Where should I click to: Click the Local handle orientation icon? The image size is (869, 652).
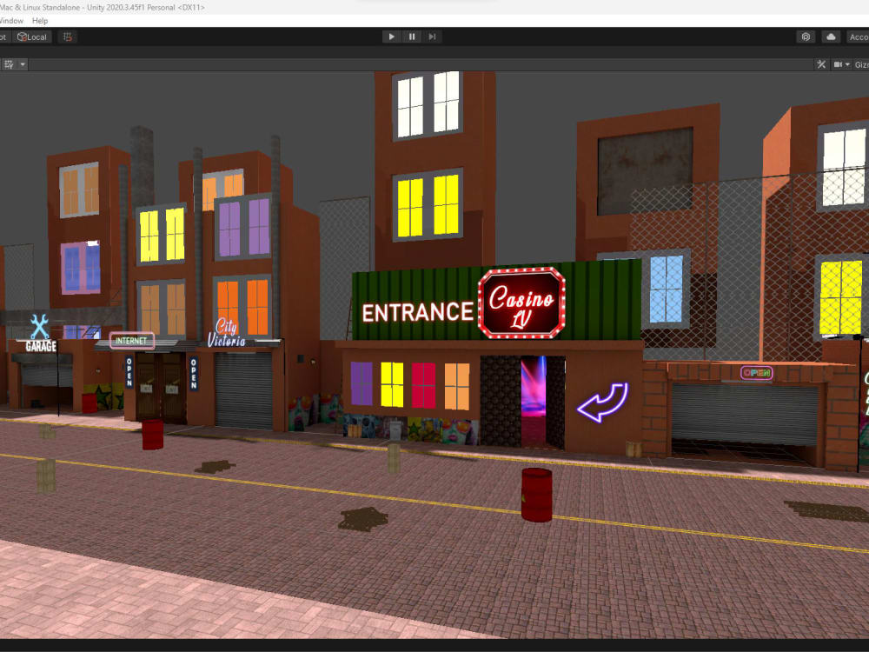(x=30, y=37)
